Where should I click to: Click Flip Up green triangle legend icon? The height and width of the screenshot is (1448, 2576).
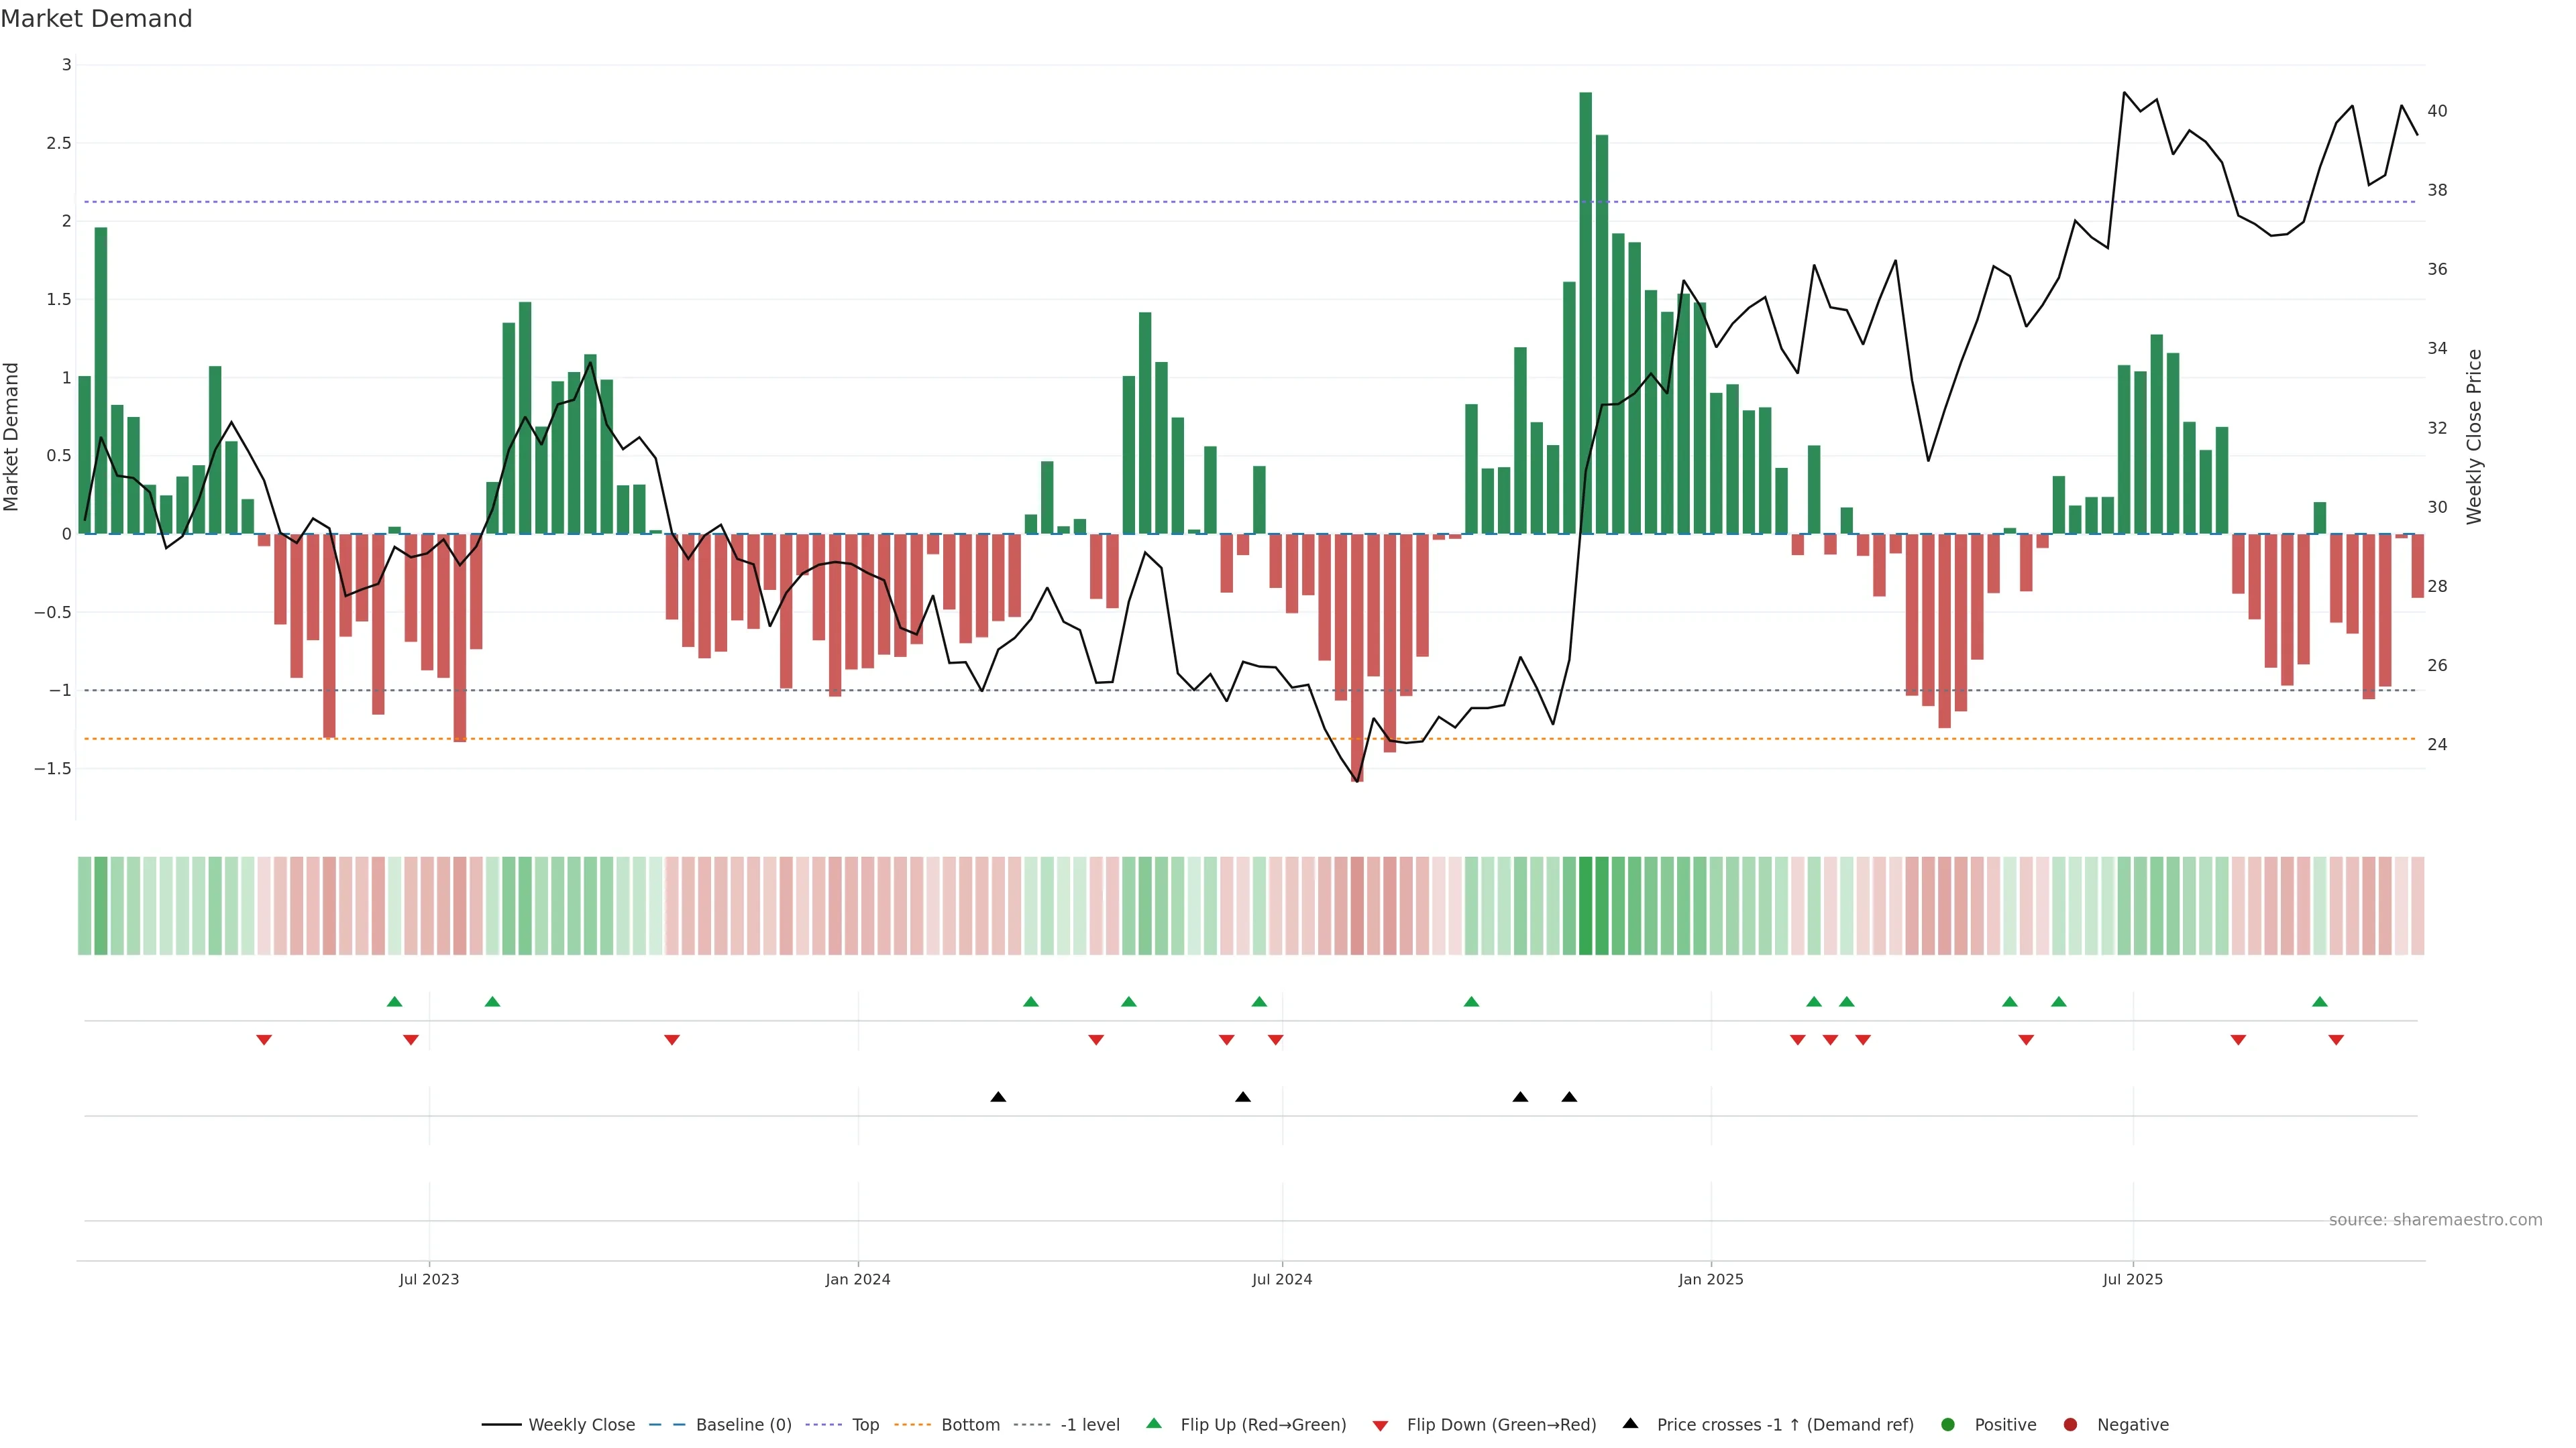click(x=1154, y=1423)
